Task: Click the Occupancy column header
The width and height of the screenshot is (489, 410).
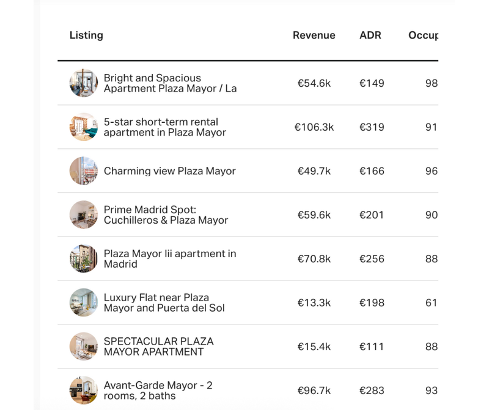Action: [x=423, y=35]
